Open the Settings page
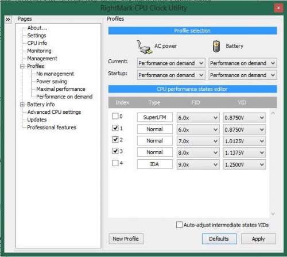 (37, 36)
